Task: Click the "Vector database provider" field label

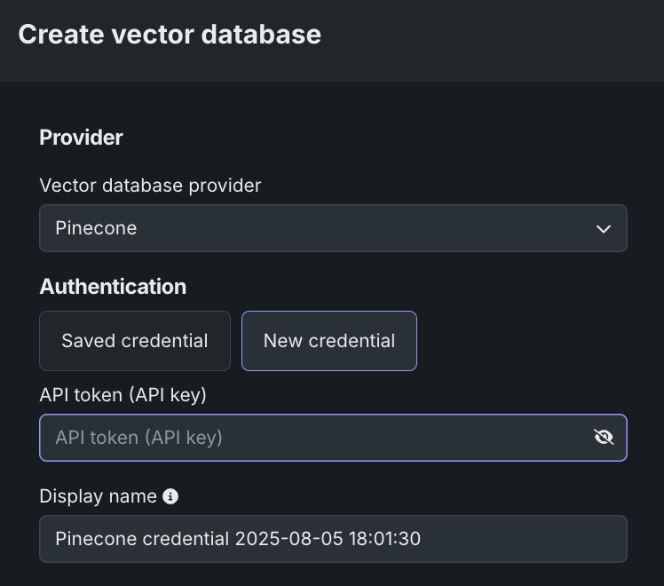Action: point(150,186)
